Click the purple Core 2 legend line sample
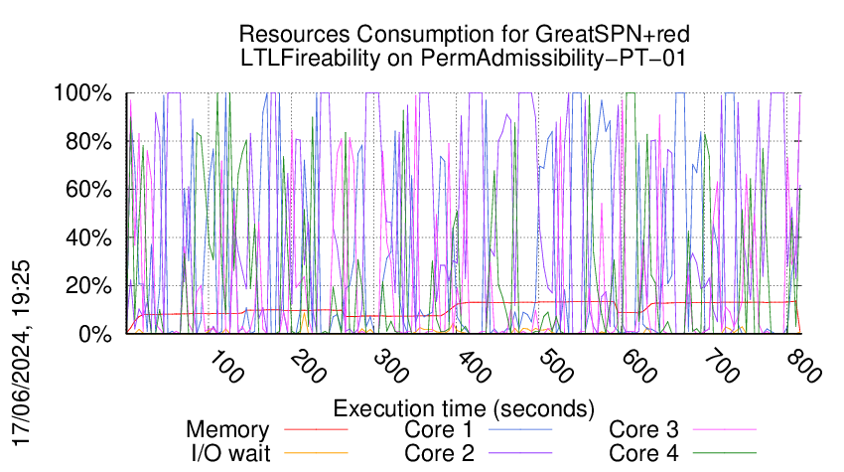844x472 pixels. coord(520,453)
